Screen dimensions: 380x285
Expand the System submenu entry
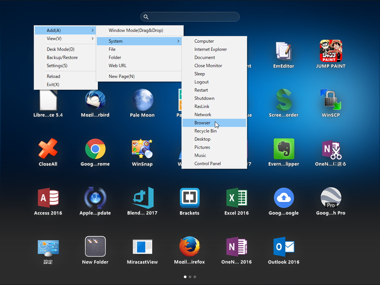click(x=139, y=41)
